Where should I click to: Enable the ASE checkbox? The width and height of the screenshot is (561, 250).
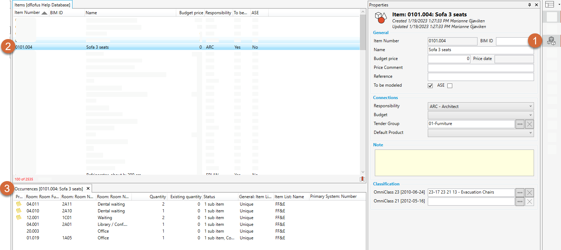450,86
